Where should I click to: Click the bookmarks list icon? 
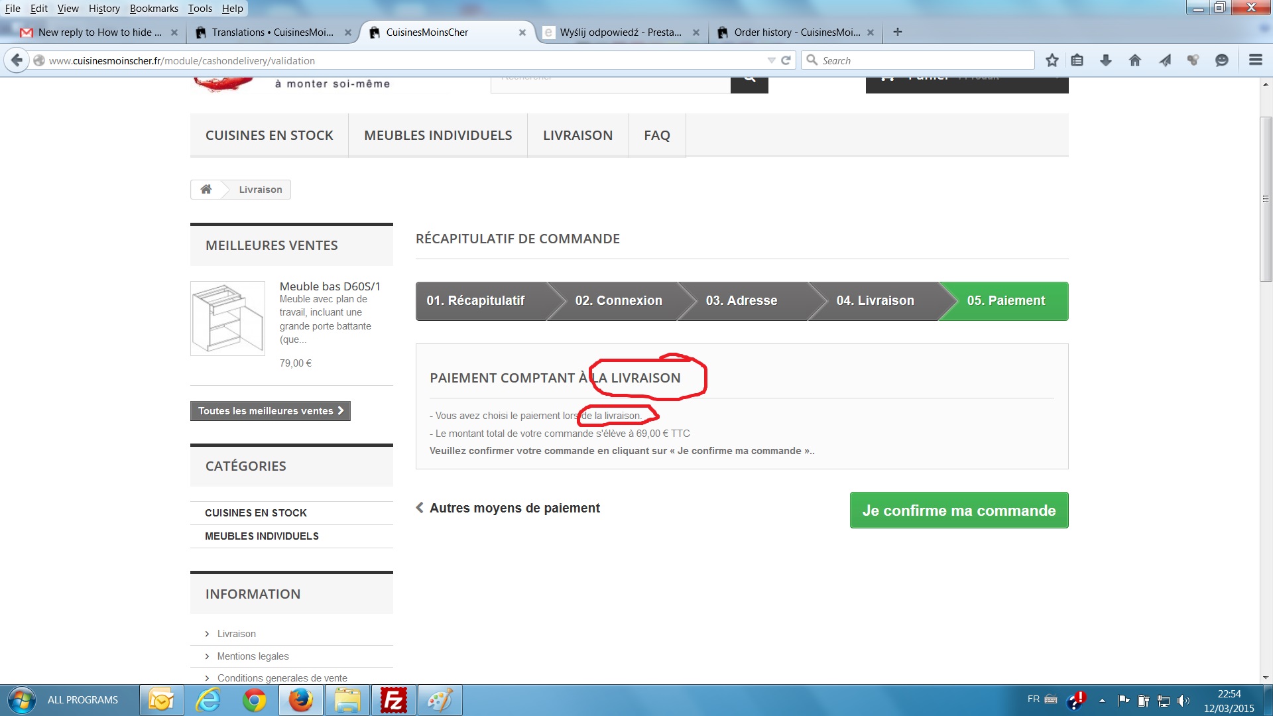click(1077, 60)
